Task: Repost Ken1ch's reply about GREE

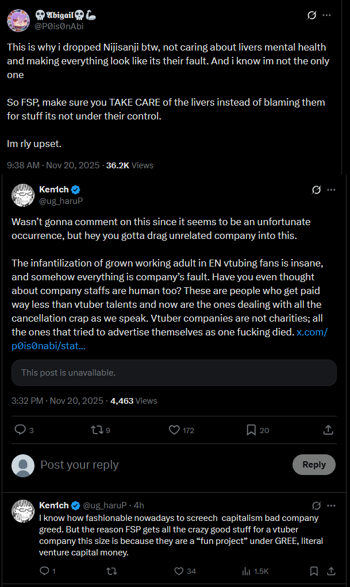Action: pos(111,571)
